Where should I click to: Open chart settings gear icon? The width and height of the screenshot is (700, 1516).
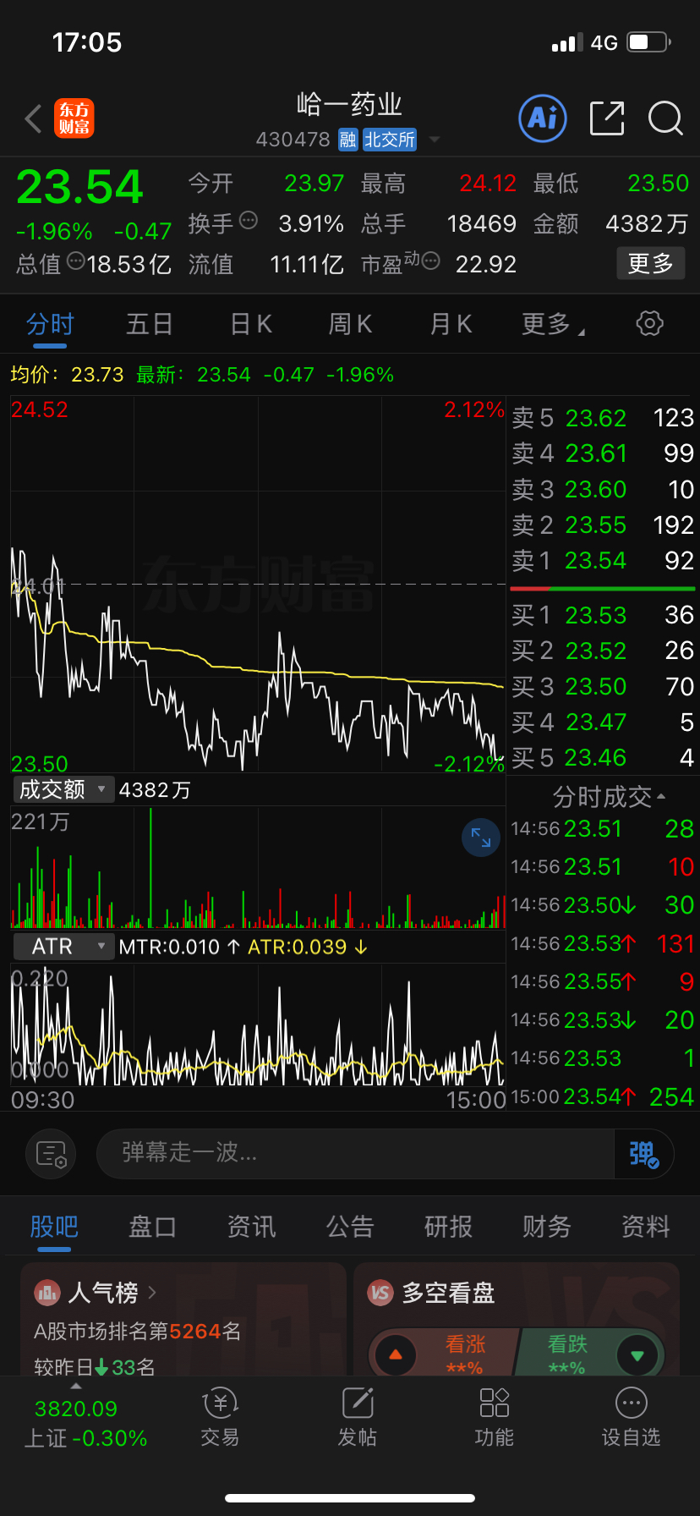649,323
